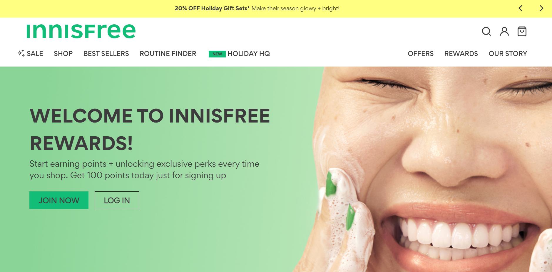Open the shopping bag icon
This screenshot has width=552, height=272.
pos(522,31)
